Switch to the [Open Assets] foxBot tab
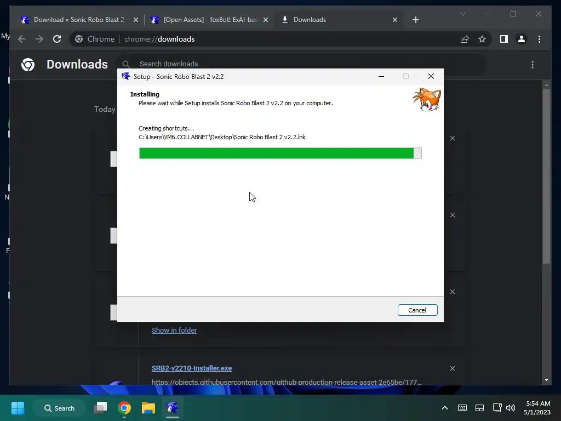 (210, 20)
